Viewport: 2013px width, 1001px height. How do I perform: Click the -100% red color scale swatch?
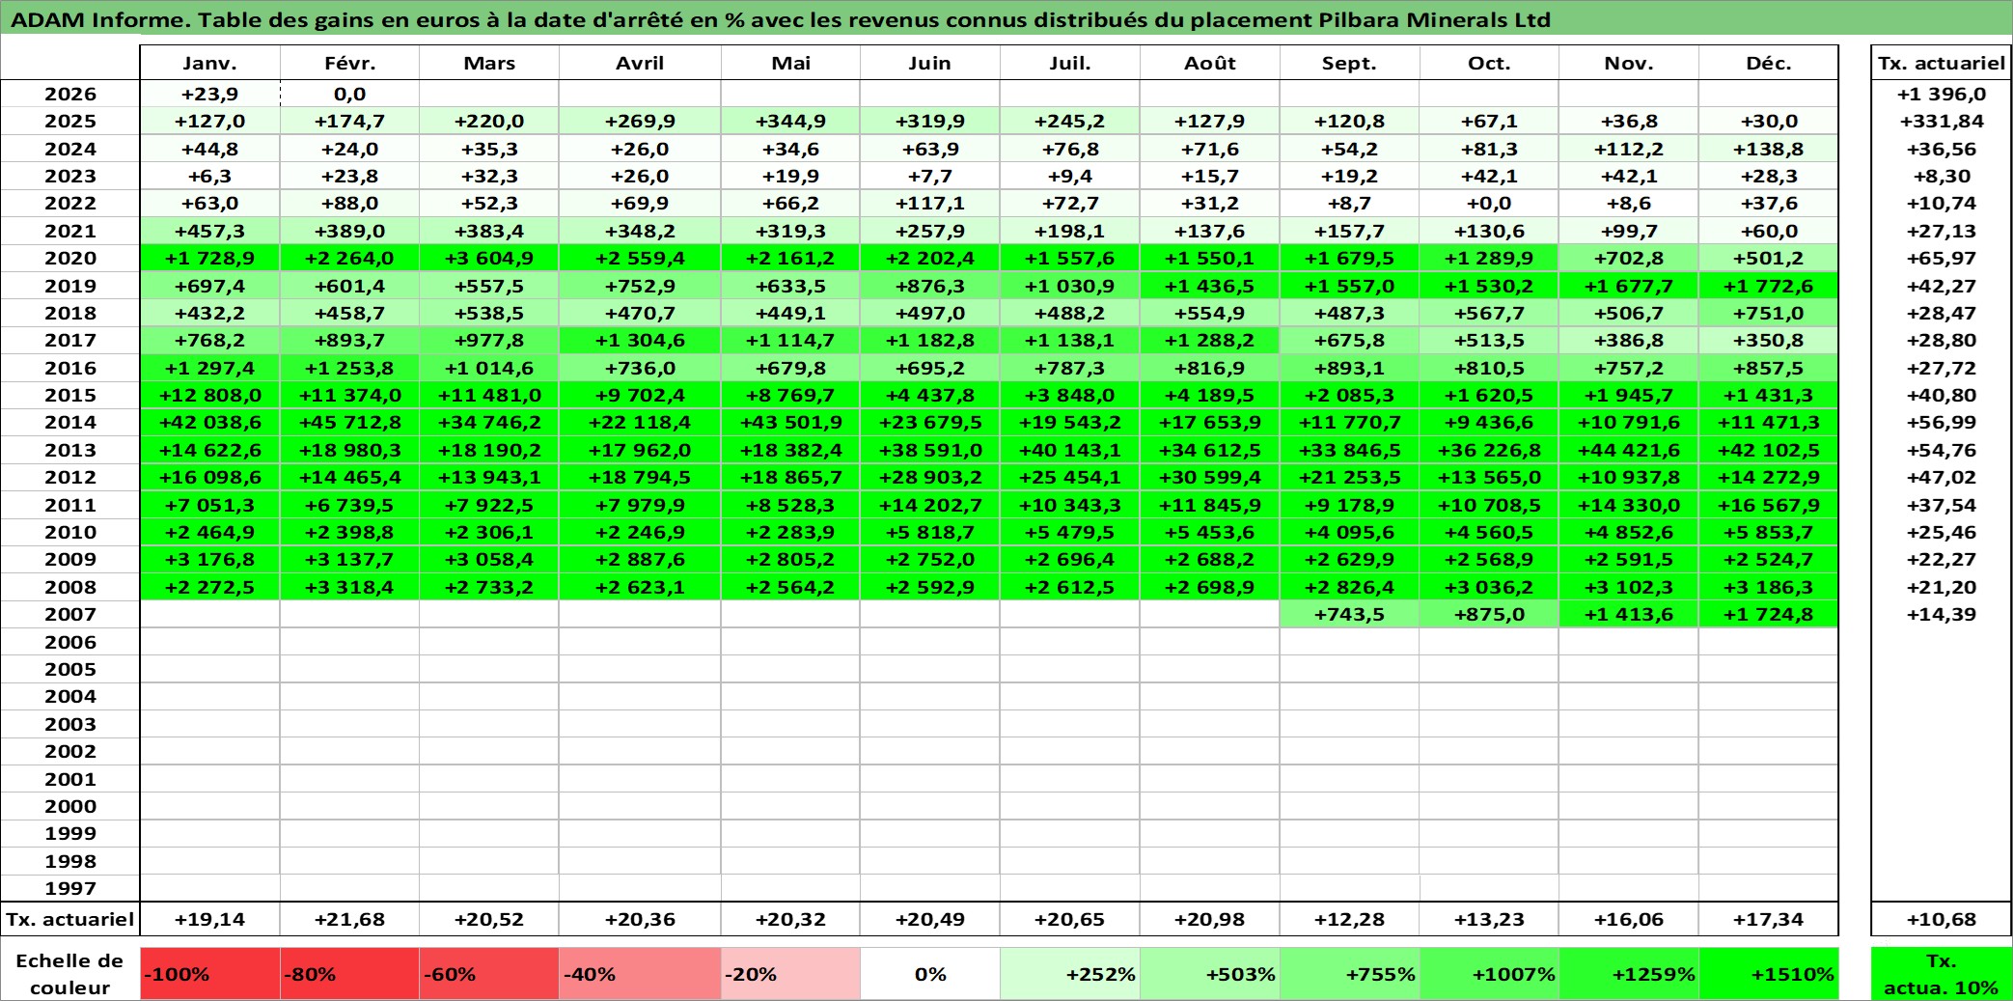[x=209, y=974]
